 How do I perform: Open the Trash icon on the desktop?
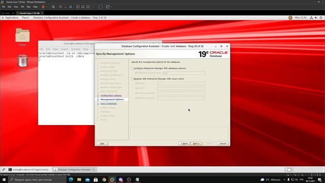click(22, 63)
